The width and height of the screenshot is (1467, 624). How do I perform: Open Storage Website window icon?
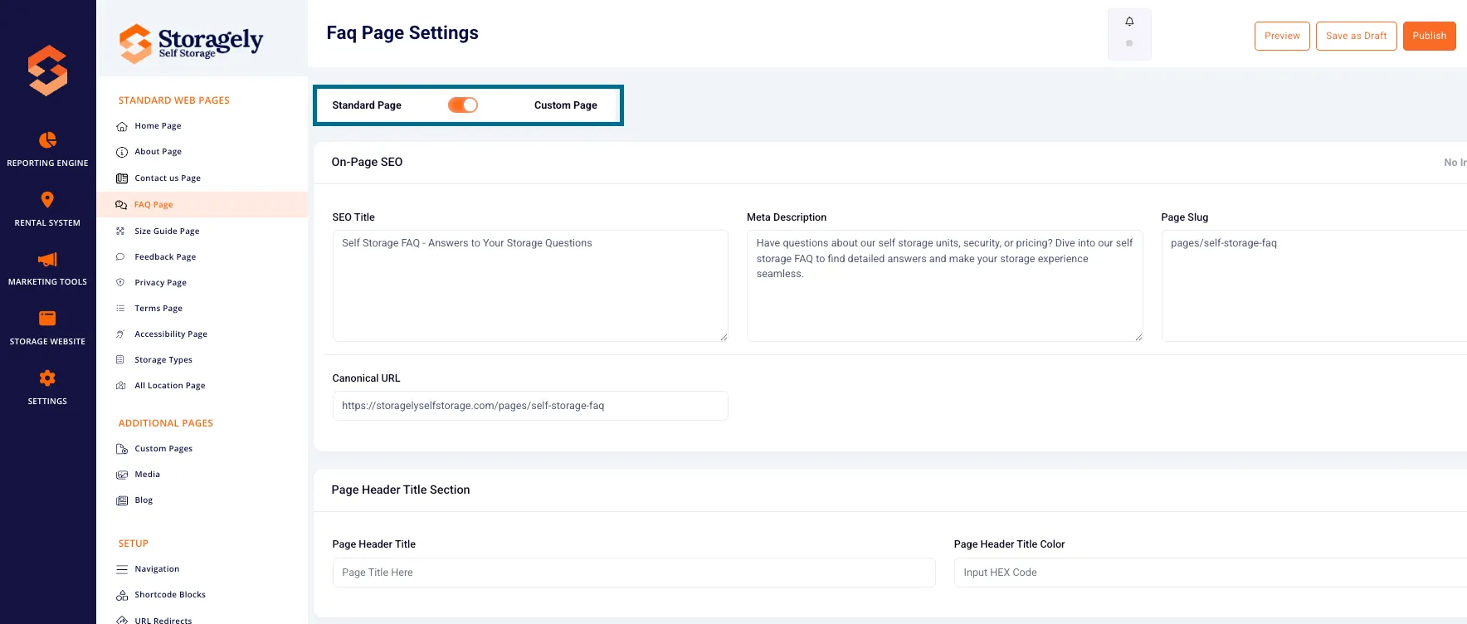pos(47,318)
